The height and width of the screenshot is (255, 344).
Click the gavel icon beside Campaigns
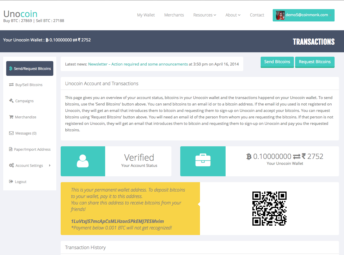point(11,101)
